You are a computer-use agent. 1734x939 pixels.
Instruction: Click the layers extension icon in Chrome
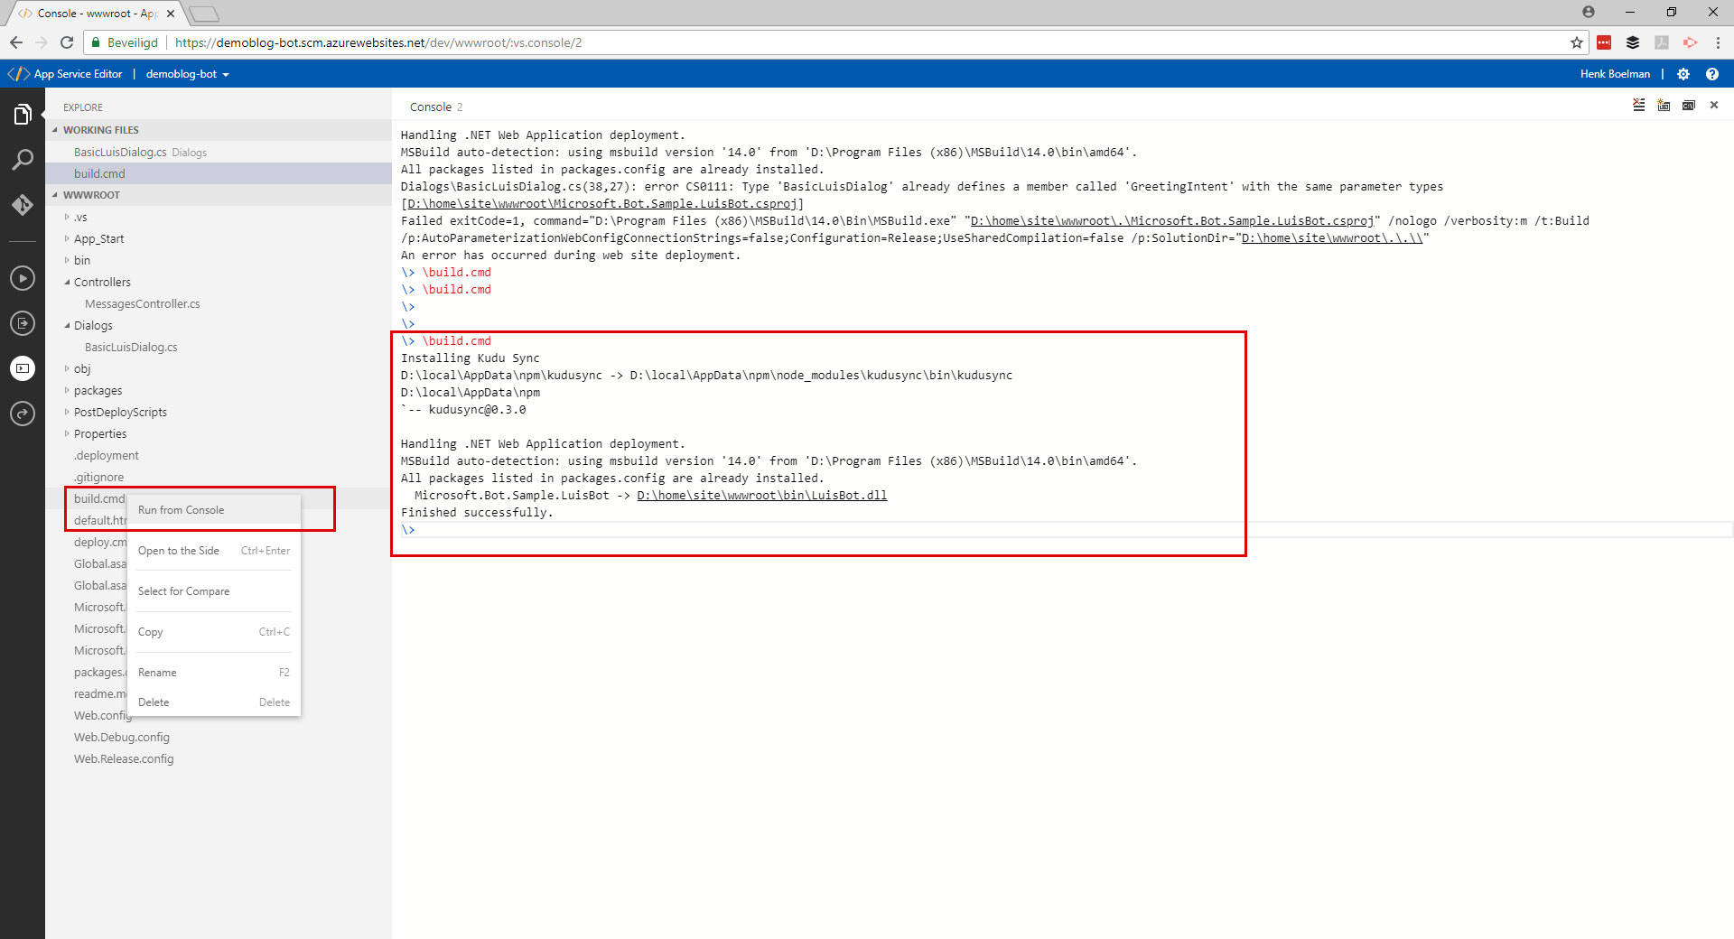[x=1633, y=42]
